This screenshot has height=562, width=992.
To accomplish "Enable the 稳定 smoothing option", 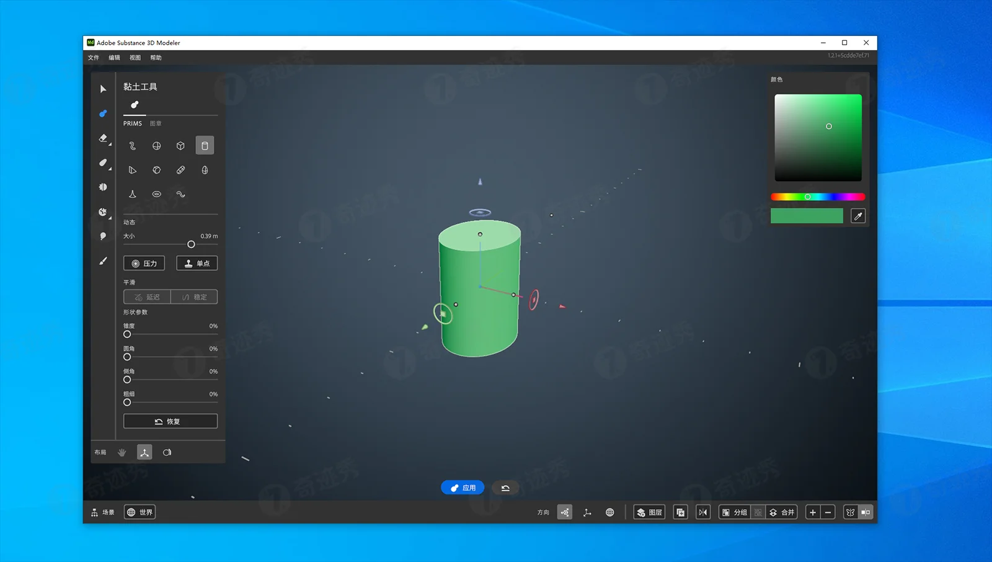I will [x=194, y=297].
